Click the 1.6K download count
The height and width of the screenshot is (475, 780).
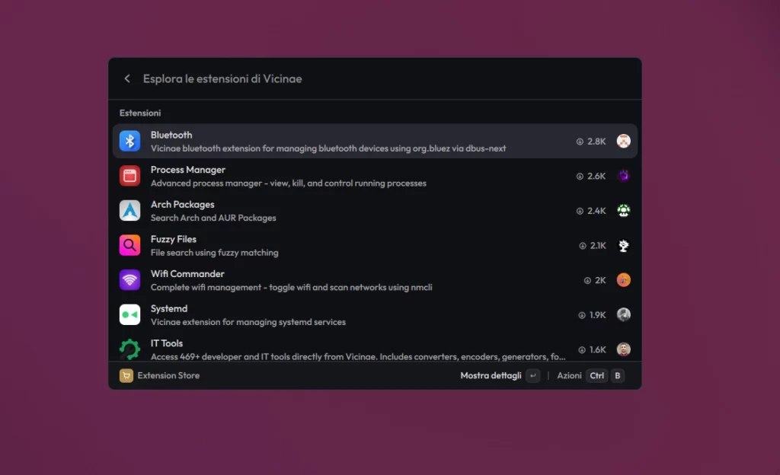pos(597,350)
